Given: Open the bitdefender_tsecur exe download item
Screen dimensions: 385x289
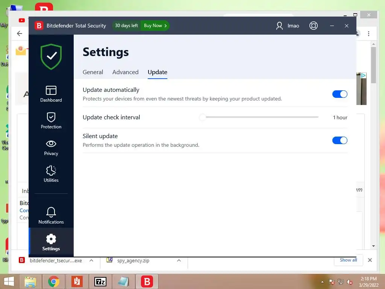Looking at the screenshot, I should click(50, 260).
